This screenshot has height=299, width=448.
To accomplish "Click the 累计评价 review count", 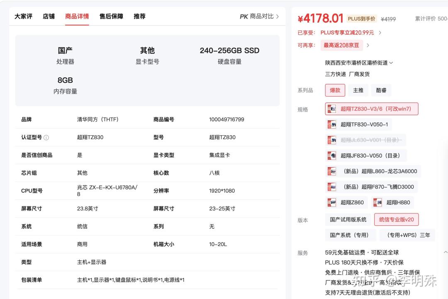I will 431,19.
